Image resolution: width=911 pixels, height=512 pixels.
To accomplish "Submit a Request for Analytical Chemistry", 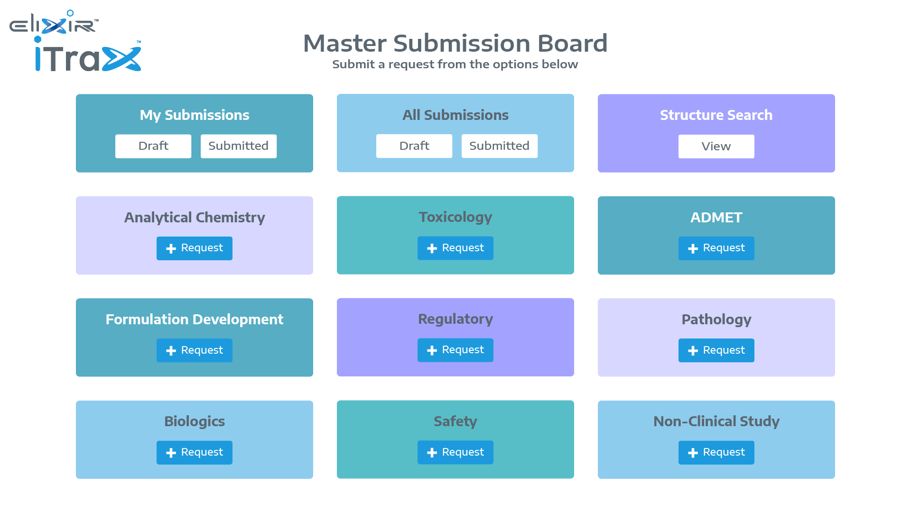I will [194, 248].
